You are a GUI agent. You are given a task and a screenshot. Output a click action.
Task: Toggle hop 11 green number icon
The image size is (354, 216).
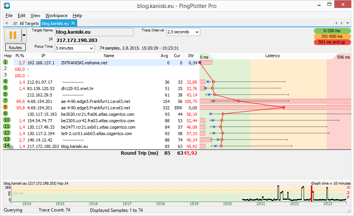(x=7, y=126)
